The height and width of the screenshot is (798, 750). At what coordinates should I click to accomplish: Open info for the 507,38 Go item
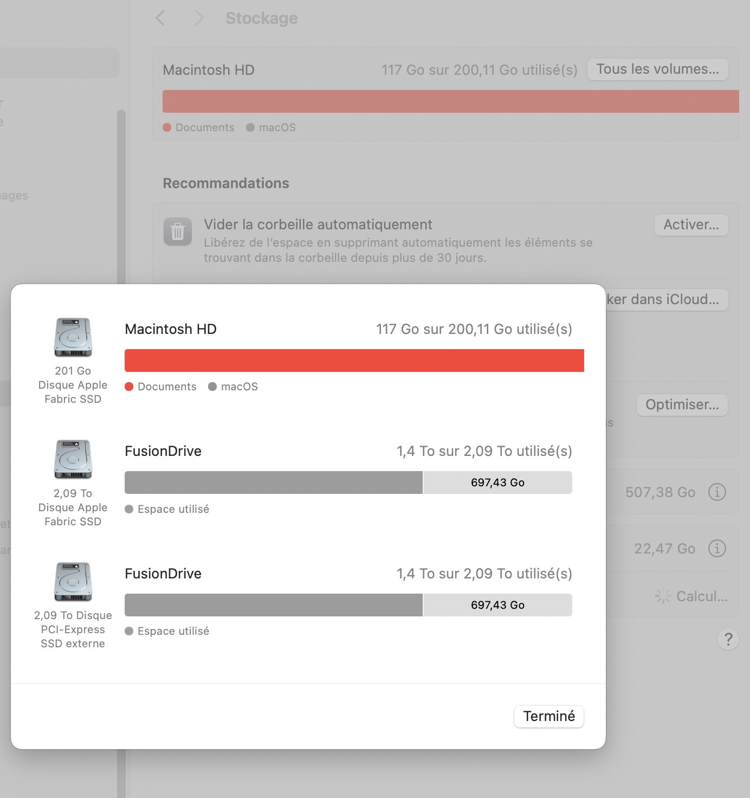[717, 492]
